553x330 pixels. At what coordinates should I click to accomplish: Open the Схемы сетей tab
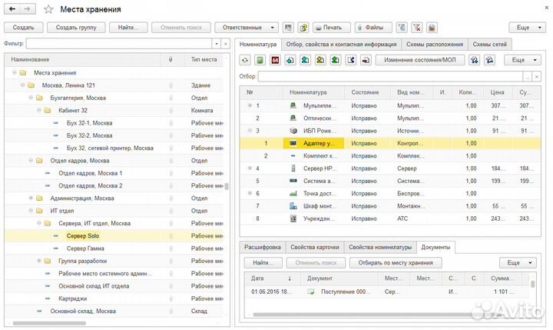click(489, 45)
